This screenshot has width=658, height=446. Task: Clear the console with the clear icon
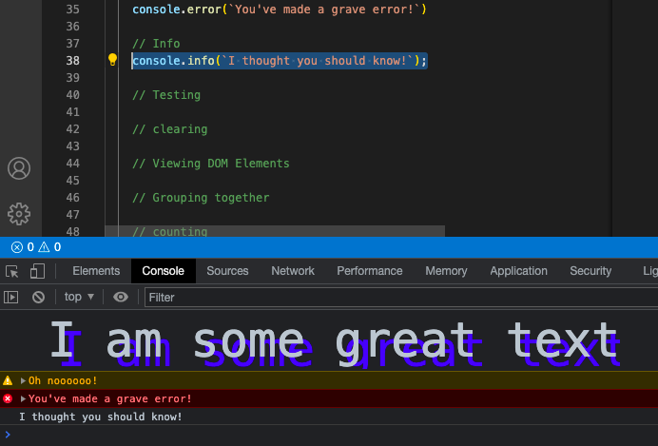(38, 297)
